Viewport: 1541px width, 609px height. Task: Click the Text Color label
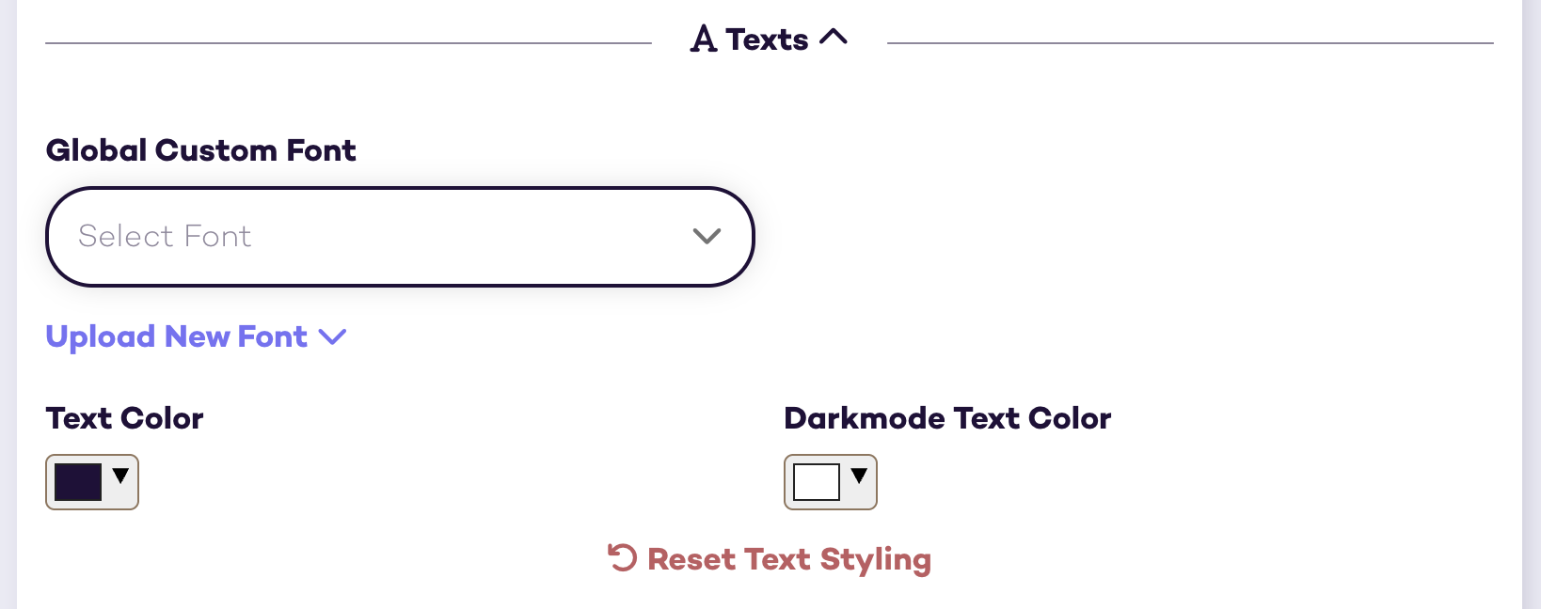click(x=124, y=418)
